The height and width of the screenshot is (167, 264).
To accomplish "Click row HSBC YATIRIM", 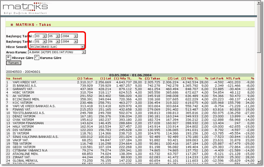I will pos(130,93).
